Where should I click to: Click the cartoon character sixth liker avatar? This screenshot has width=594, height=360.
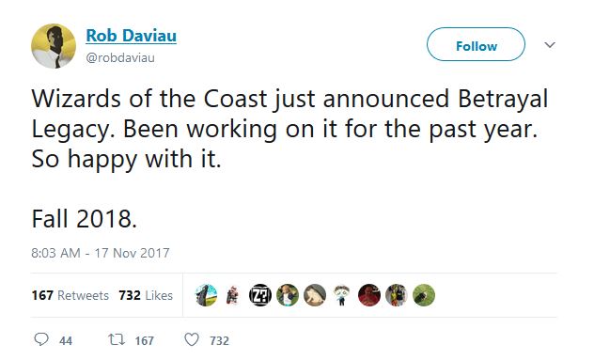click(x=342, y=295)
